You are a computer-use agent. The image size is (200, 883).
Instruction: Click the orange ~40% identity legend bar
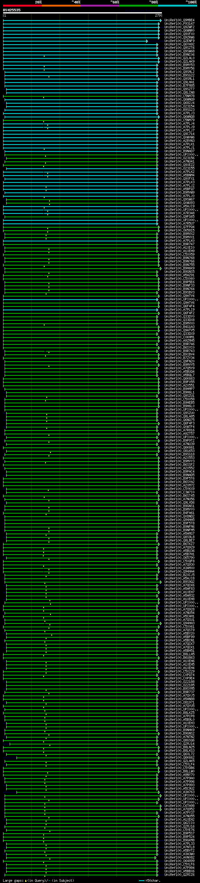[x=61, y=6]
